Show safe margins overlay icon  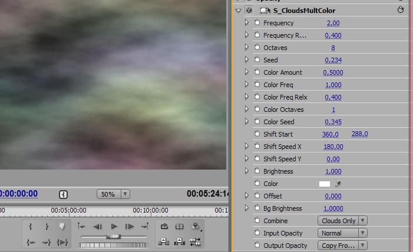(x=179, y=227)
